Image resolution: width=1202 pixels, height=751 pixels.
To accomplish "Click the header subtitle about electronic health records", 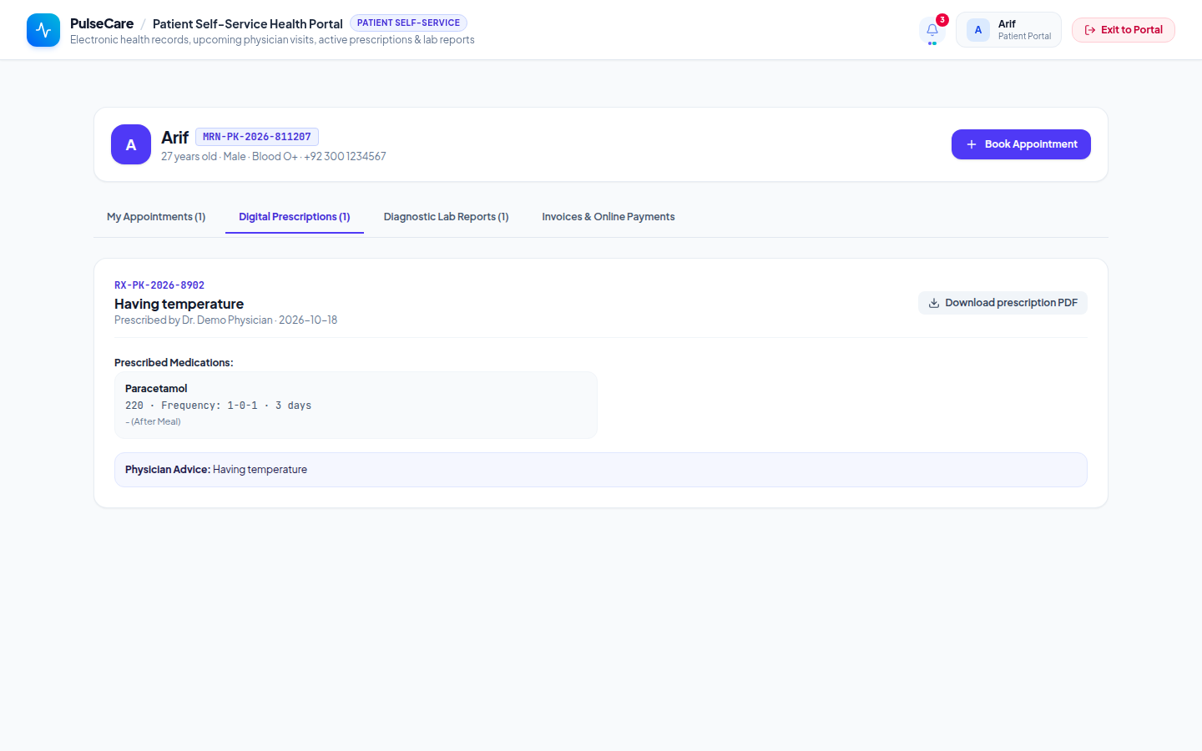I will [x=272, y=40].
